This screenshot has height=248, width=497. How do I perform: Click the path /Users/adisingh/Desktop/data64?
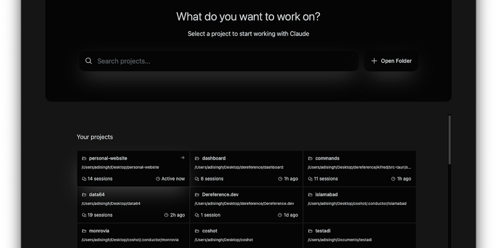111,204
